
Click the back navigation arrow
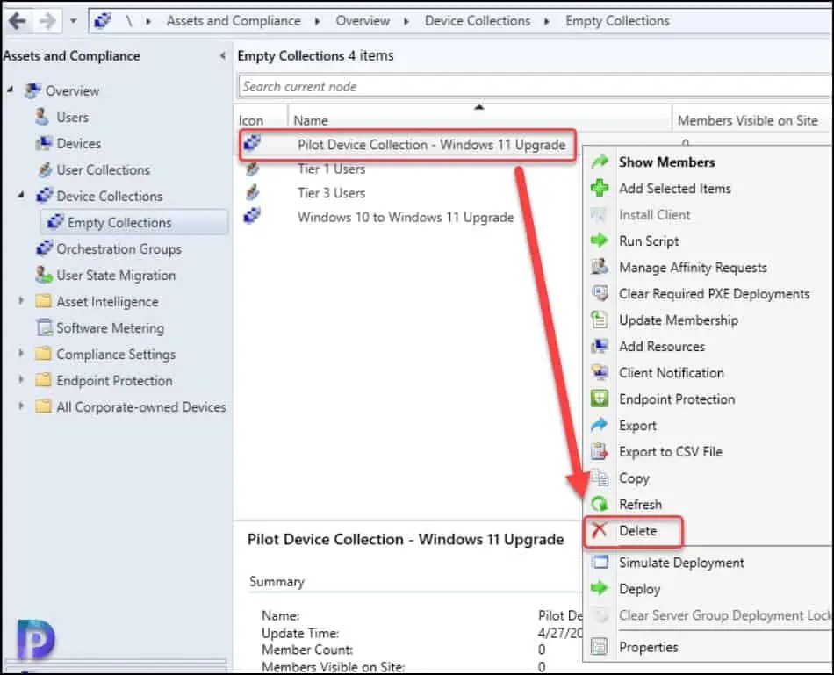click(x=18, y=18)
